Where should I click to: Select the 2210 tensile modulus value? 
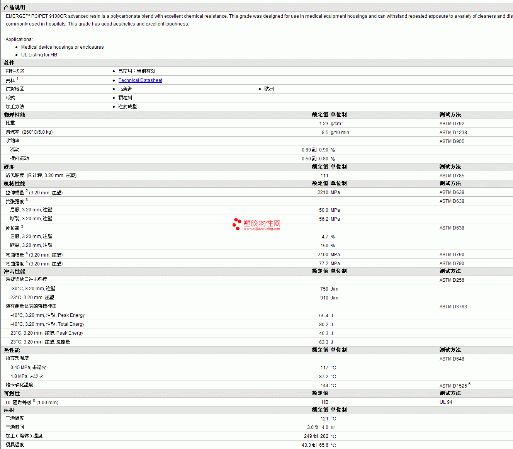click(323, 192)
